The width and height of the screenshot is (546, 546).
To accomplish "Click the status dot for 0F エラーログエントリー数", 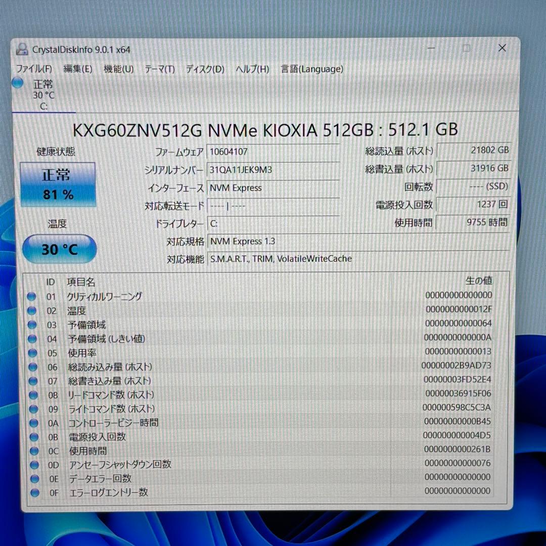I will click(x=35, y=493).
